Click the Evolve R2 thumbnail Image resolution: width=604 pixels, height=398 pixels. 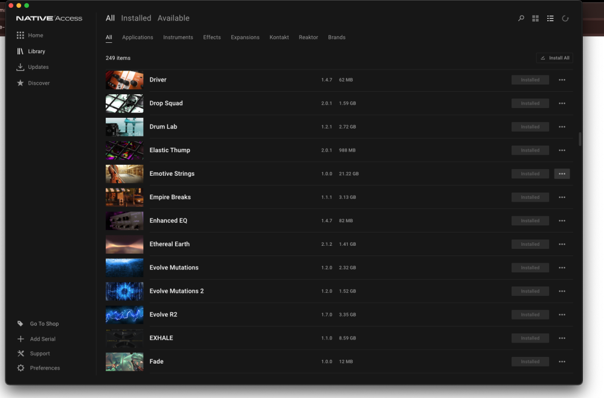tap(124, 315)
